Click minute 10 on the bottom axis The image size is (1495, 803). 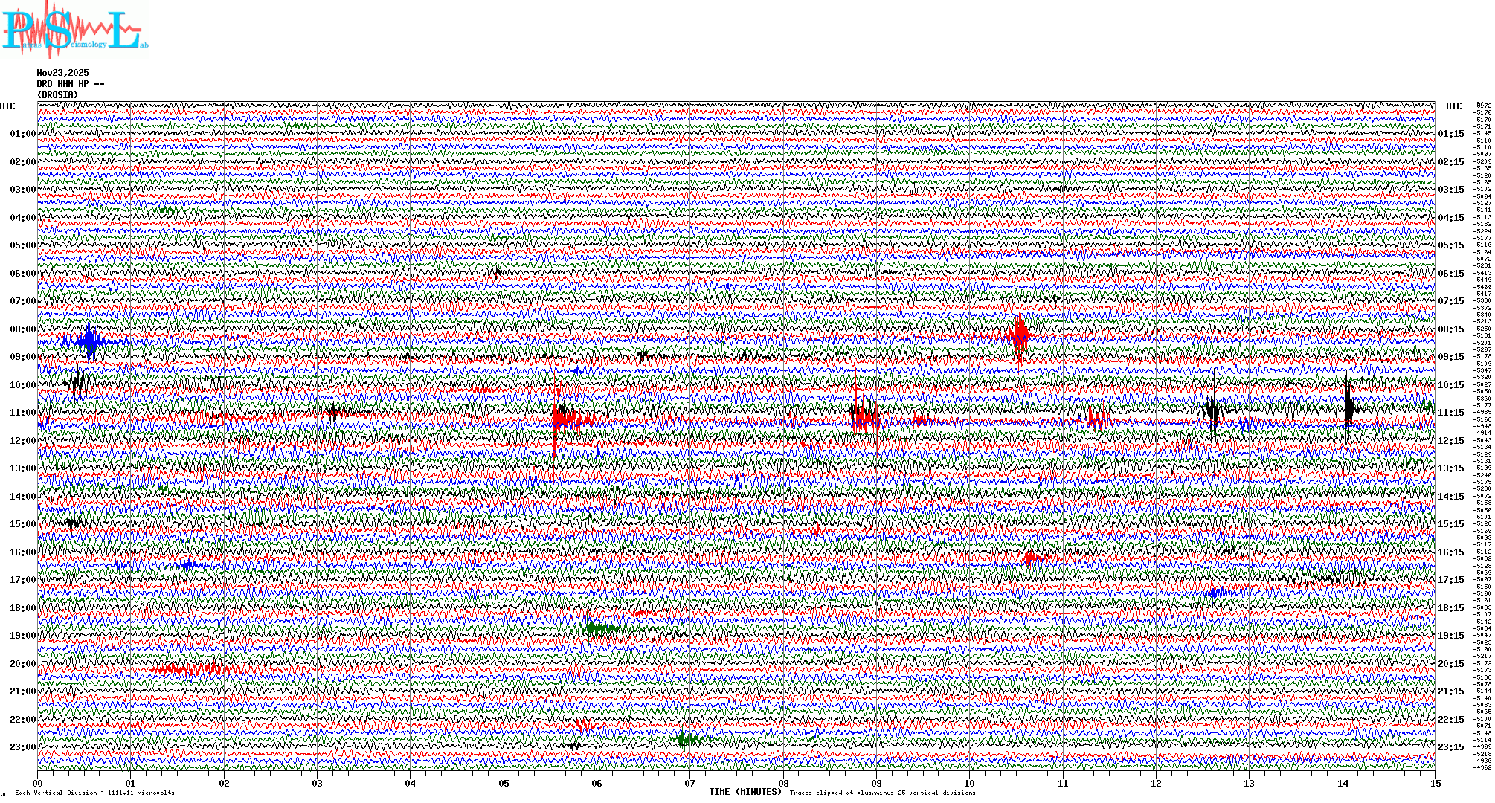(x=969, y=783)
